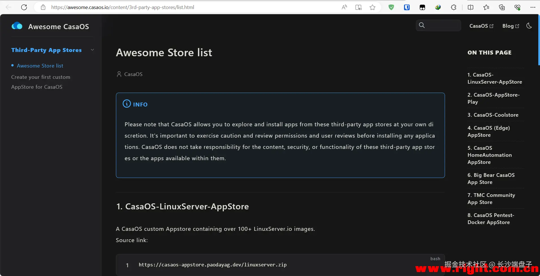Open the Blog external link
Image resolution: width=540 pixels, height=276 pixels.
point(511,26)
